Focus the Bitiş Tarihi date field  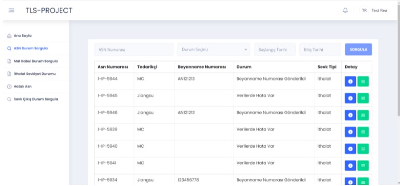320,49
